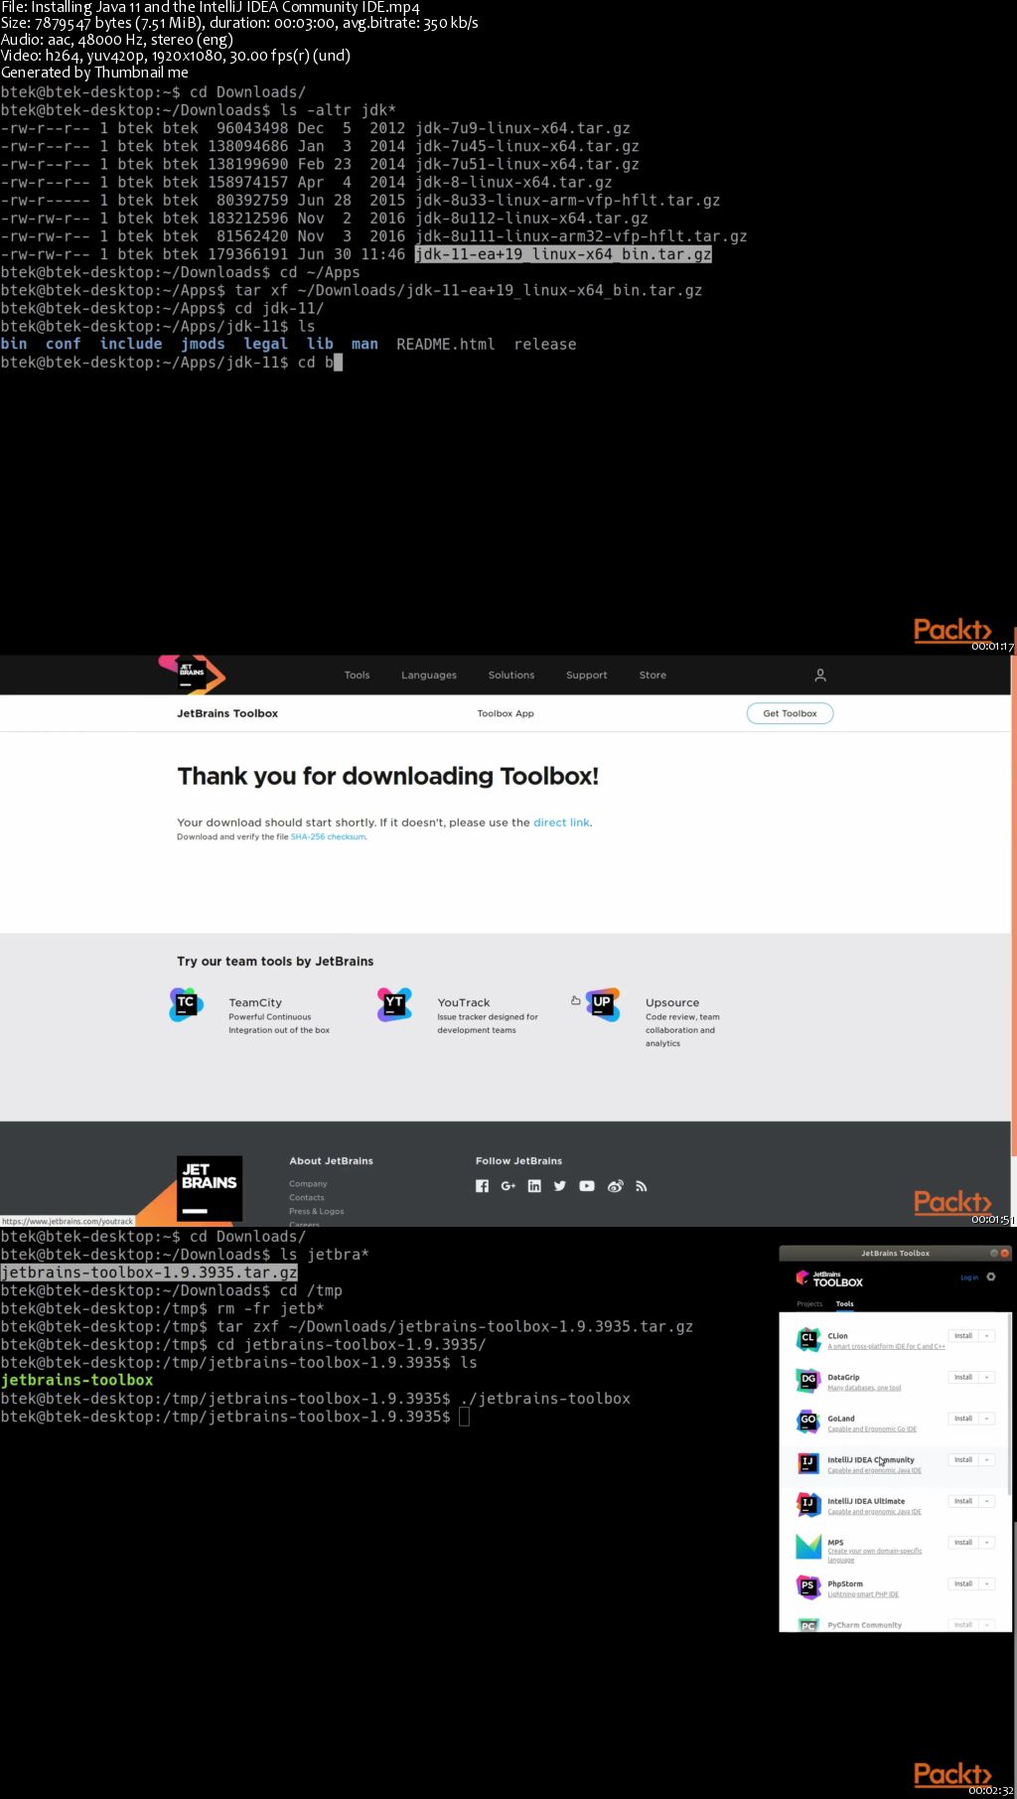The height and width of the screenshot is (1799, 1017).
Task: Click the browser page vertical scrollbar
Action: [1013, 906]
